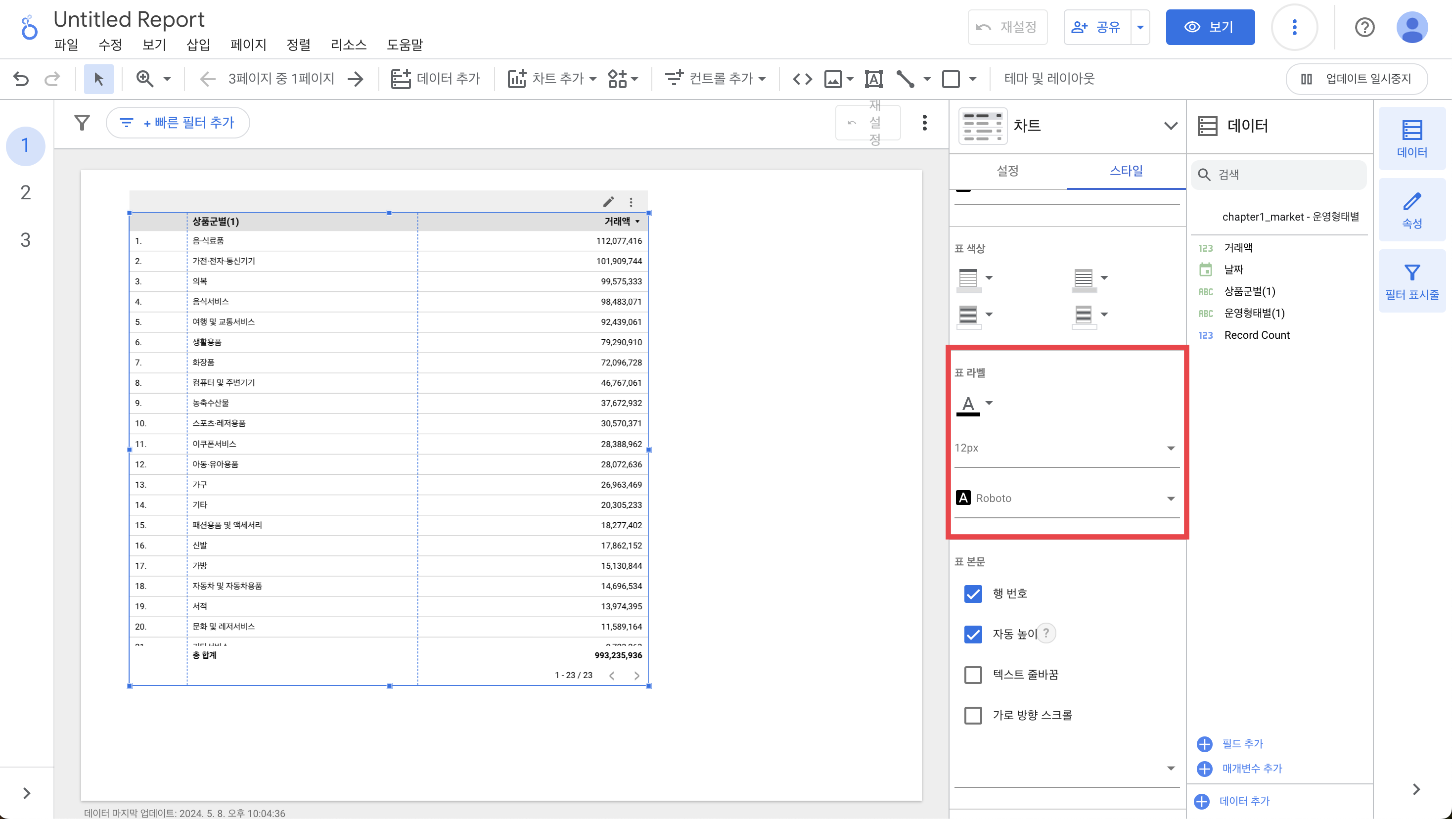This screenshot has width=1452, height=819.
Task: Open the 삽입 menu
Action: click(x=198, y=45)
